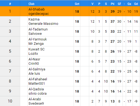
Task: Select manager silvio cobra
Action: (x=38, y=94)
